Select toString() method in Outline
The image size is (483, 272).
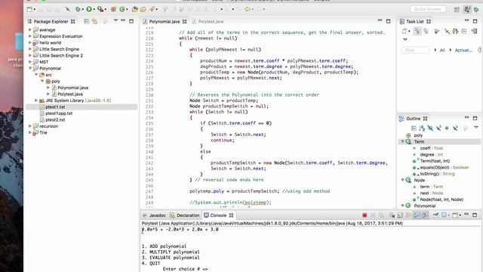click(x=438, y=174)
